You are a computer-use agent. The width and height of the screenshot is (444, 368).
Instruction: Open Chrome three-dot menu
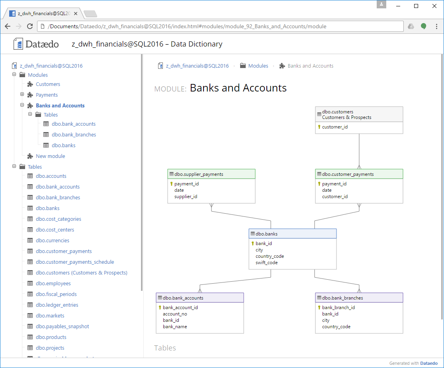pos(436,26)
